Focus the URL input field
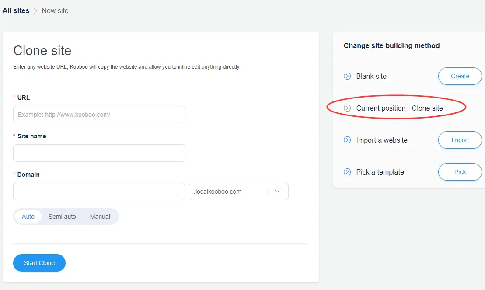The height and width of the screenshot is (290, 485). coord(99,115)
